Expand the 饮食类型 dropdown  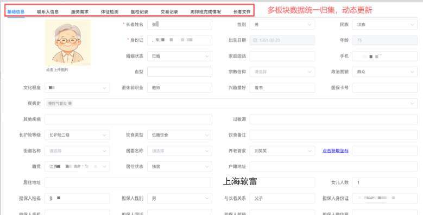[180, 135]
